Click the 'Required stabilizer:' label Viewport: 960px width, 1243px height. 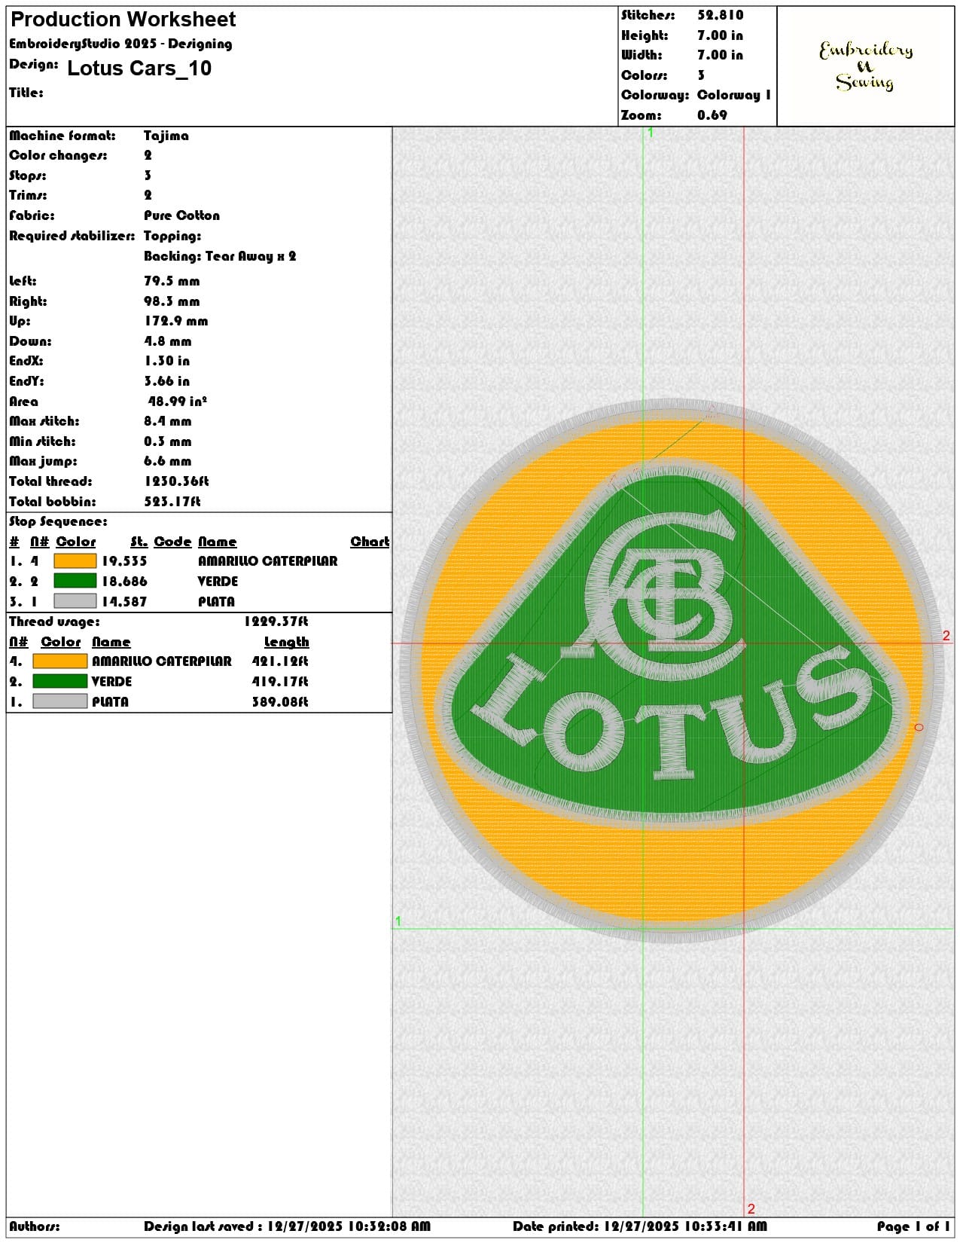click(72, 236)
